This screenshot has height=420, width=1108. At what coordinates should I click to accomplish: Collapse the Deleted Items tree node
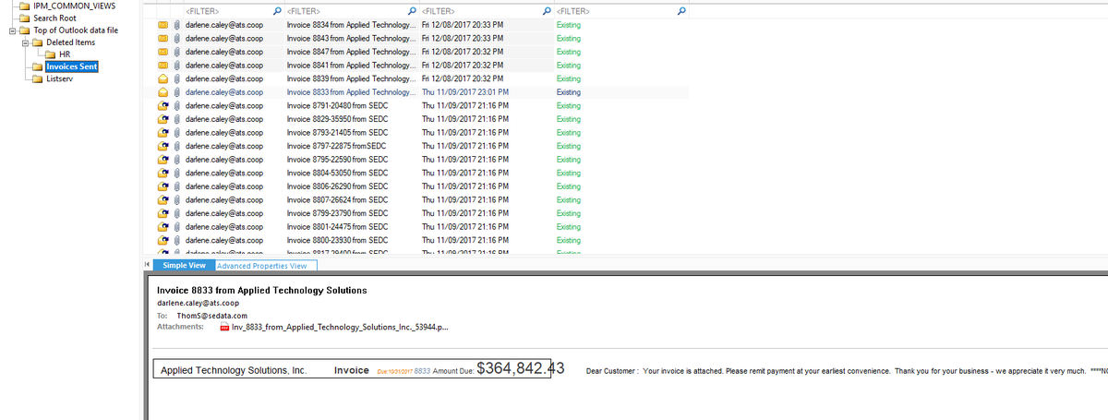[x=25, y=42]
